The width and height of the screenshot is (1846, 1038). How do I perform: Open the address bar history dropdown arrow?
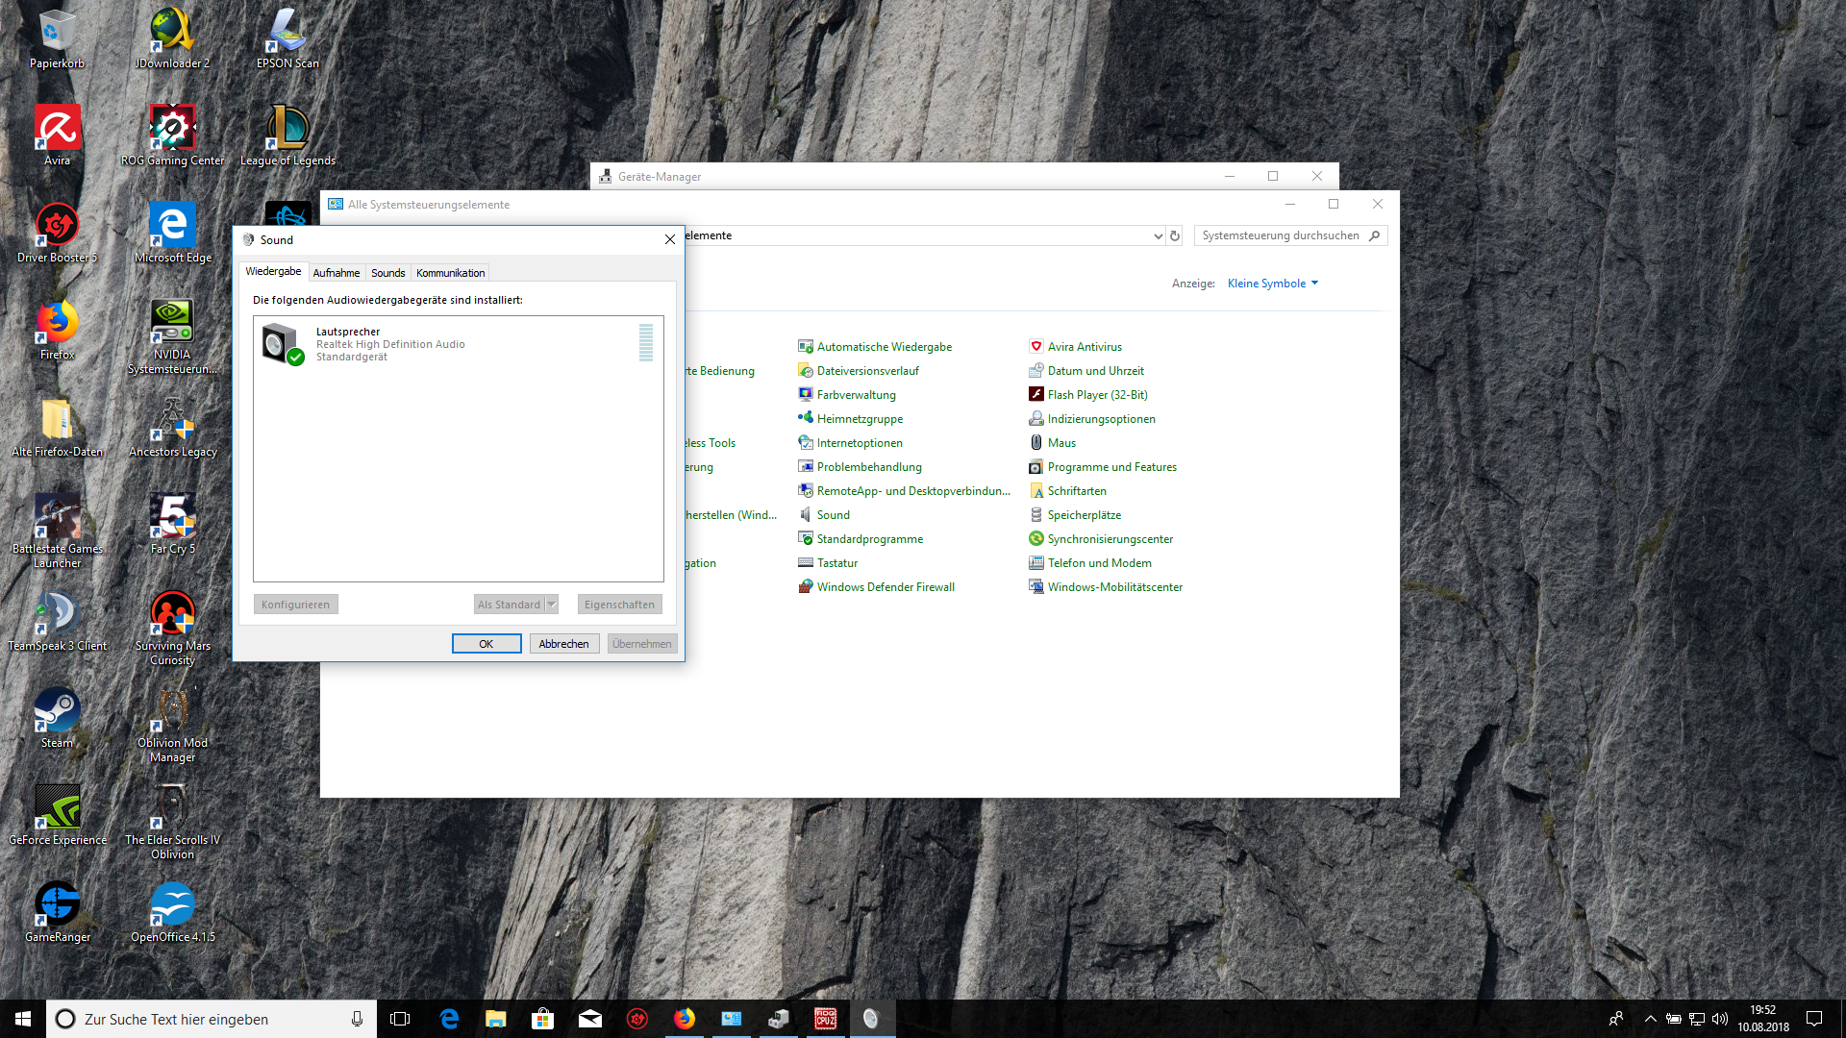coord(1158,235)
